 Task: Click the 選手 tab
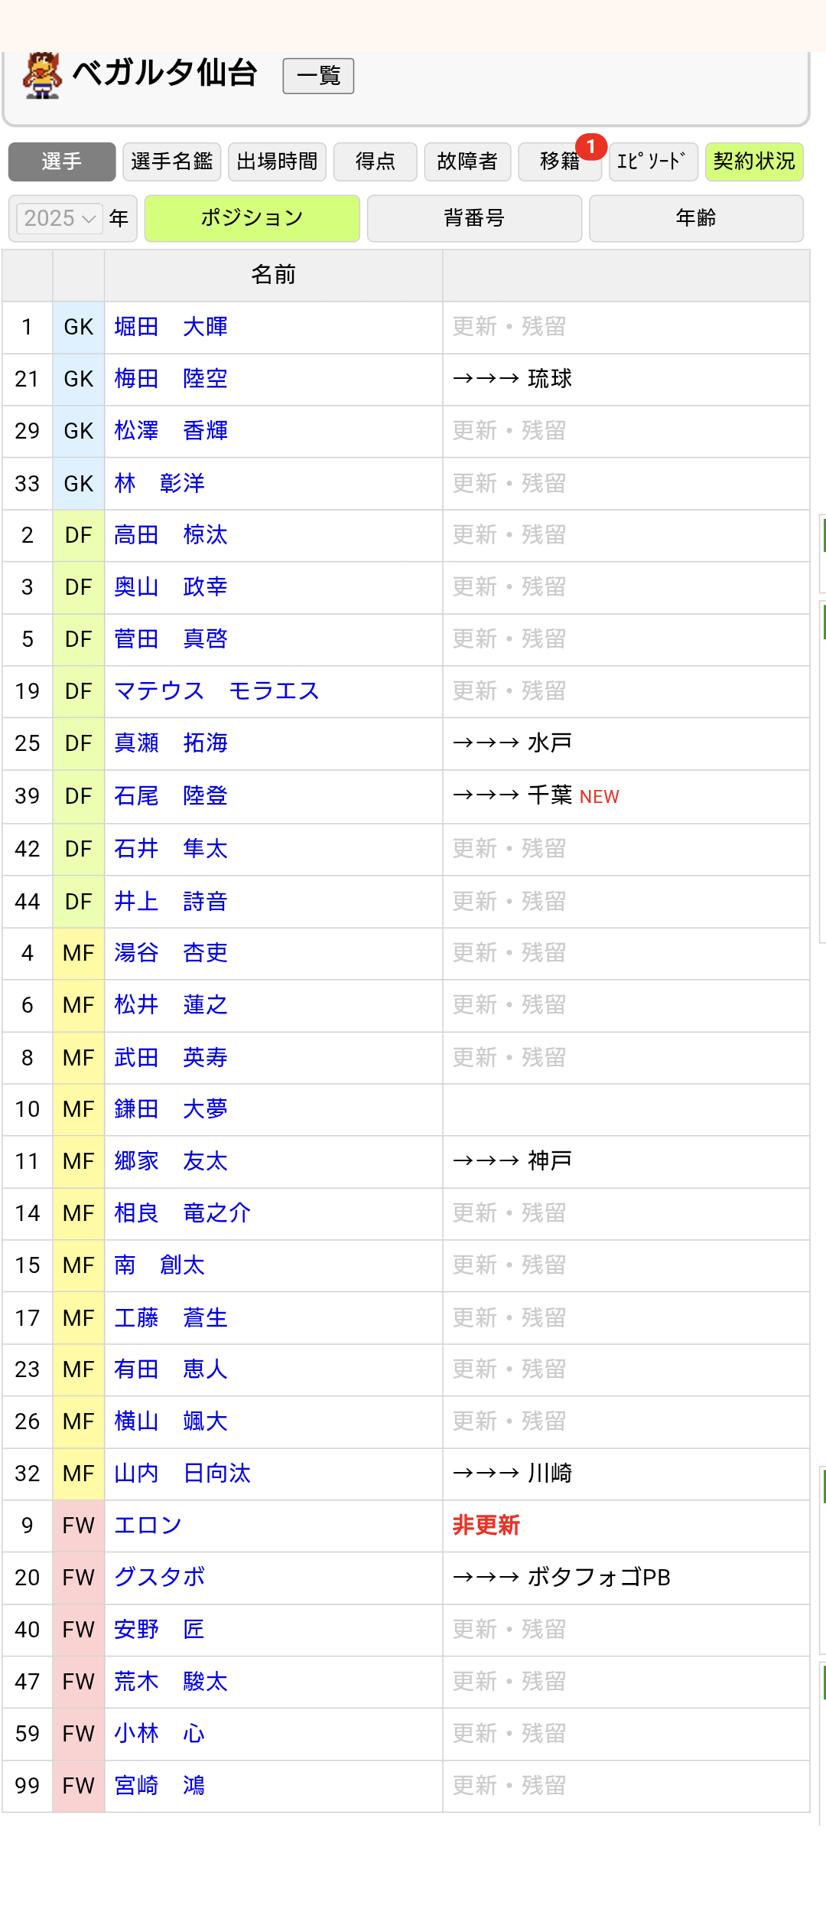tap(62, 162)
